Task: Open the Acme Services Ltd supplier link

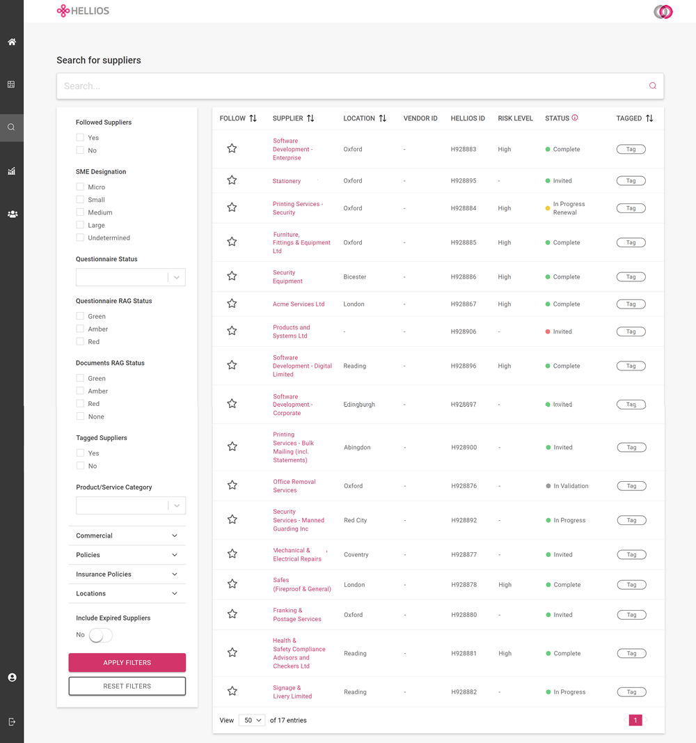Action: [x=299, y=304]
